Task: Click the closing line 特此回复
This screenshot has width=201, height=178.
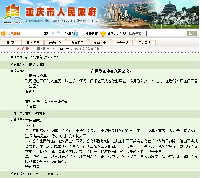Action: point(32,167)
